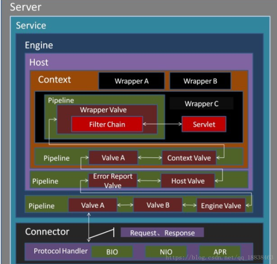Click Valve A box beside Valve B
The width and height of the screenshot is (277, 264).
coord(92,205)
